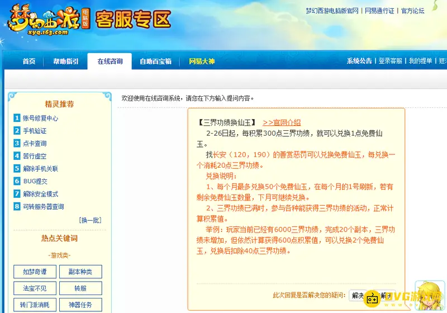Click the 如梦奇谭 keyword button
Viewport: 447px width, 313px height.
[35, 272]
